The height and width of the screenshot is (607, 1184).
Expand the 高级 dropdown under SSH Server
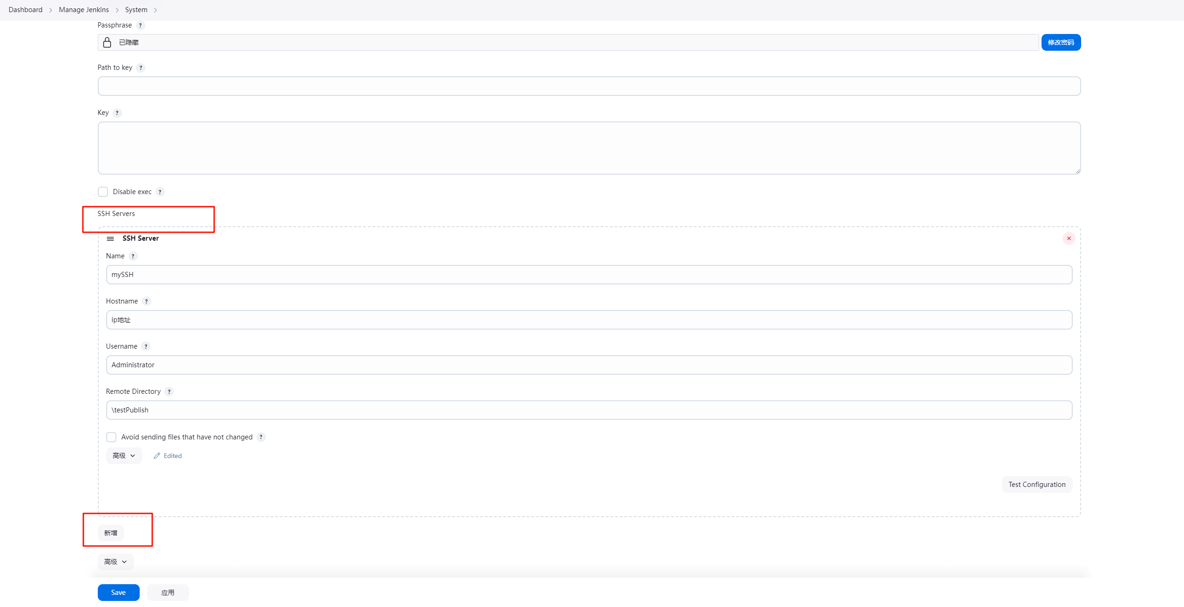122,455
